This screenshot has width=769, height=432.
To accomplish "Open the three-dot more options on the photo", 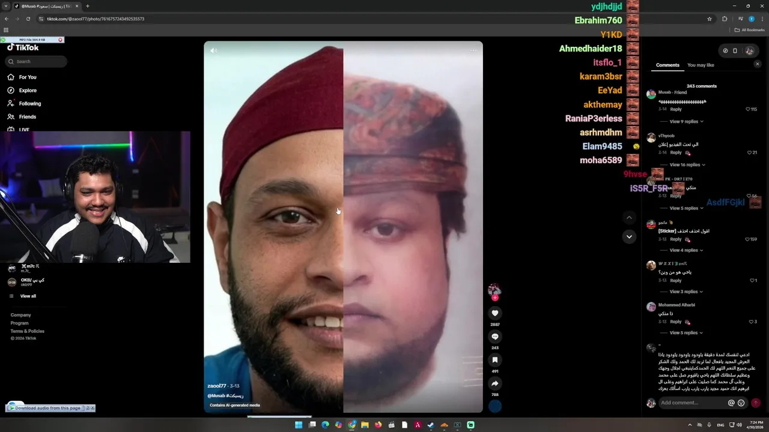I will [x=473, y=50].
